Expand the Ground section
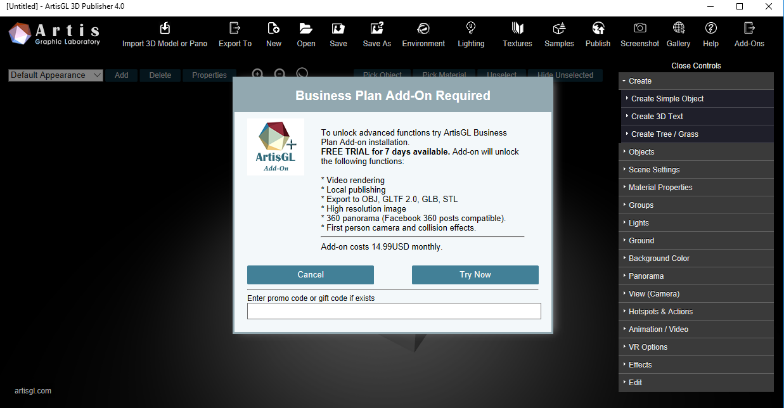Image resolution: width=784 pixels, height=408 pixels. [x=697, y=241]
